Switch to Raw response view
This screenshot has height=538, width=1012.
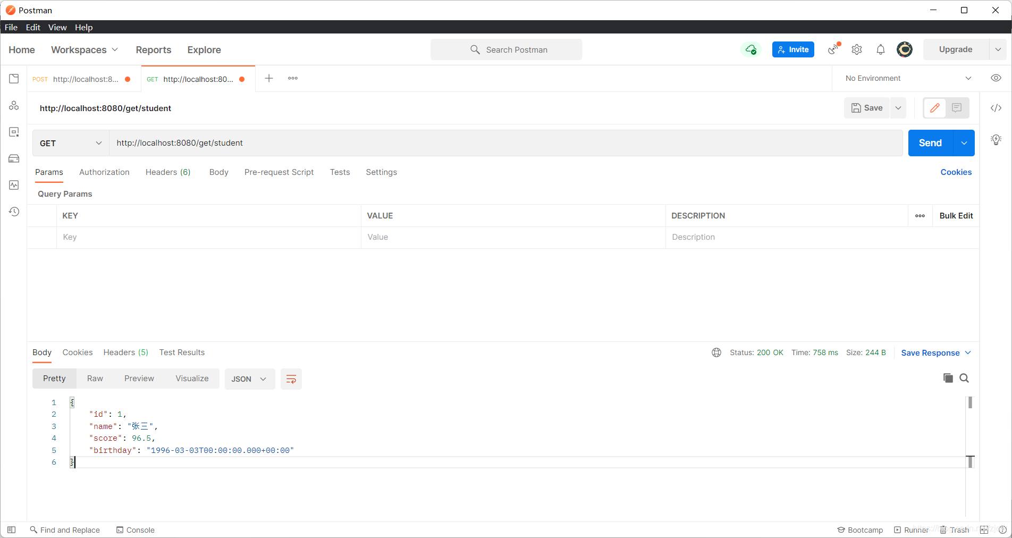[x=95, y=379]
